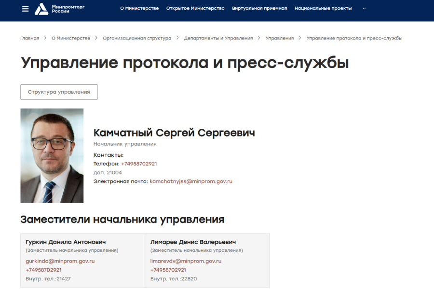Click the Структура управления button
Image resolution: width=434 pixels, height=289 pixels.
click(x=59, y=92)
